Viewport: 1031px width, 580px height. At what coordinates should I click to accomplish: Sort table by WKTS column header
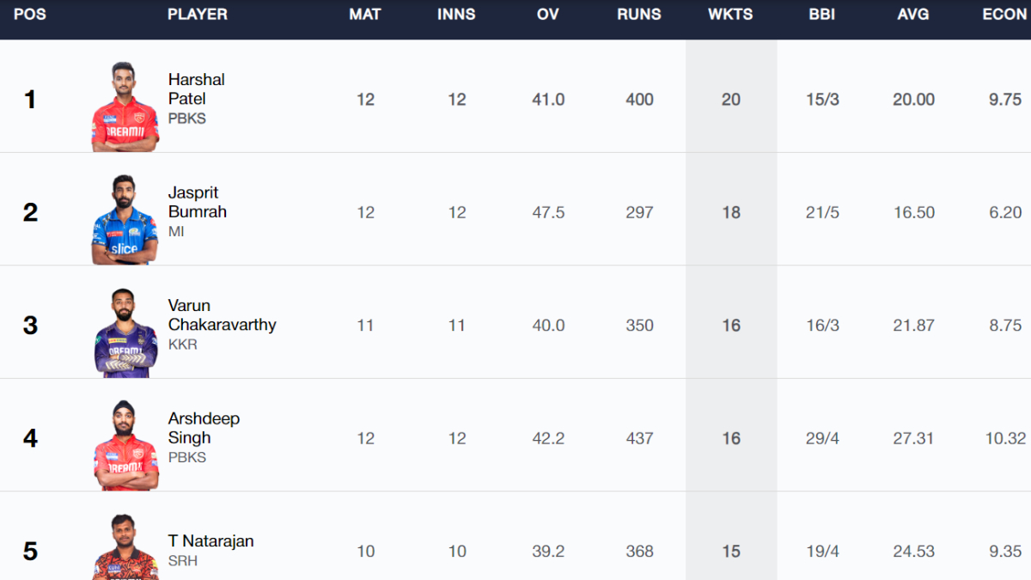click(x=730, y=15)
